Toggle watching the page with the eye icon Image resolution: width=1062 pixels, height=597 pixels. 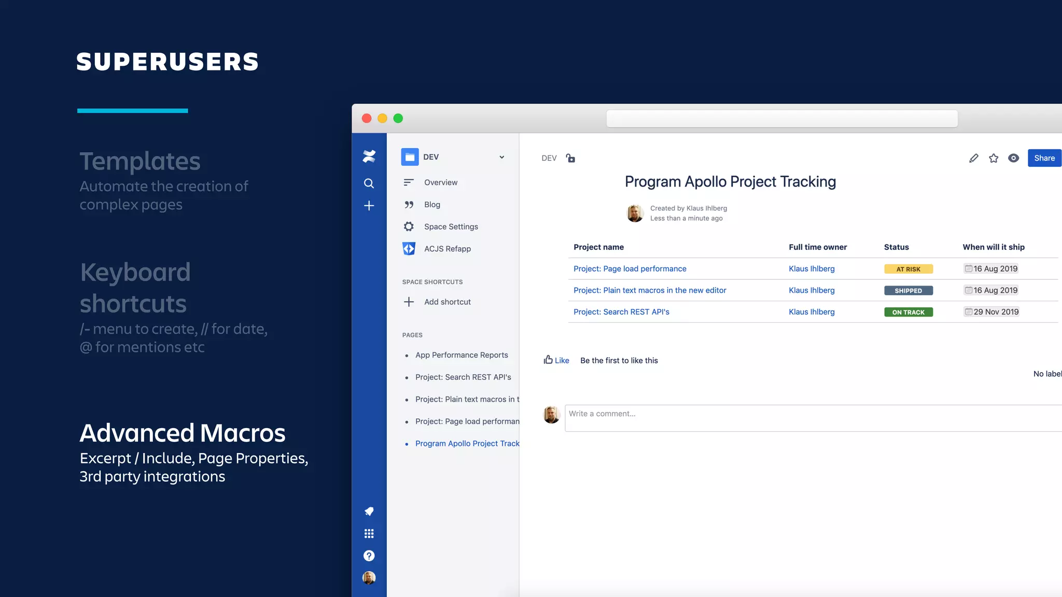tap(1013, 158)
